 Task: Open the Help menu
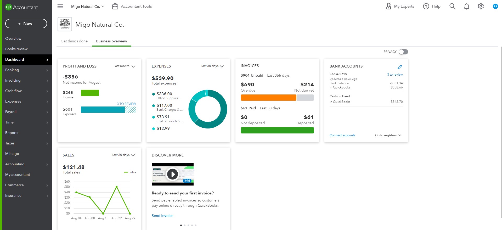pos(432,6)
